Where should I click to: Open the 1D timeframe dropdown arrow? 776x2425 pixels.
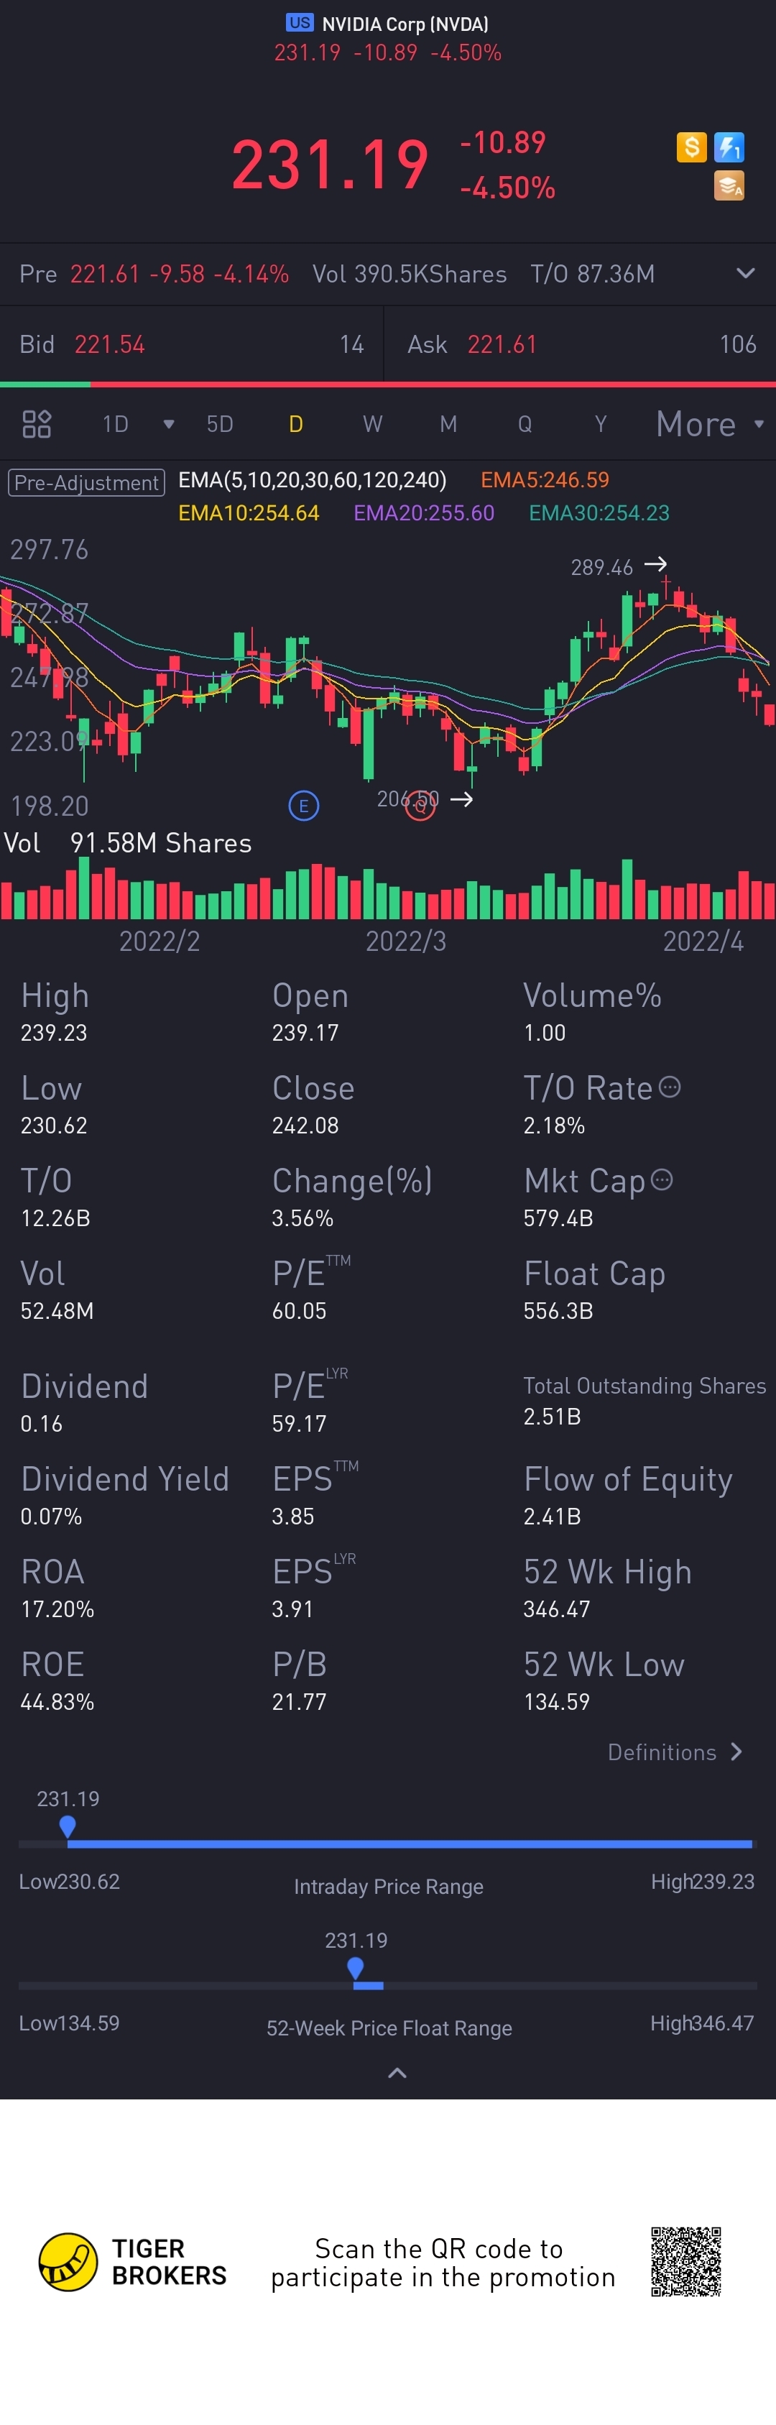(x=168, y=423)
